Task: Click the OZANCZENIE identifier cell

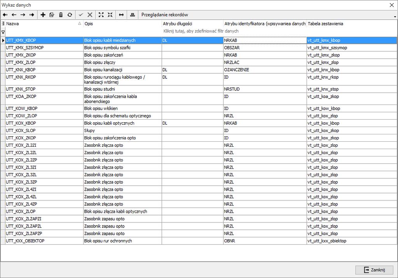Action: click(265, 70)
